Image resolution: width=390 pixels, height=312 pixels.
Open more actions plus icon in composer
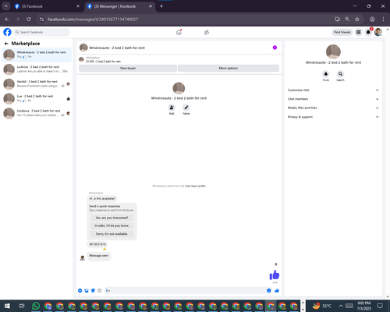80,290
